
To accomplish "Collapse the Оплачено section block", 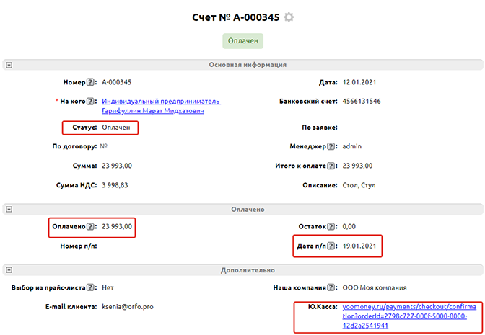I will (9, 210).
